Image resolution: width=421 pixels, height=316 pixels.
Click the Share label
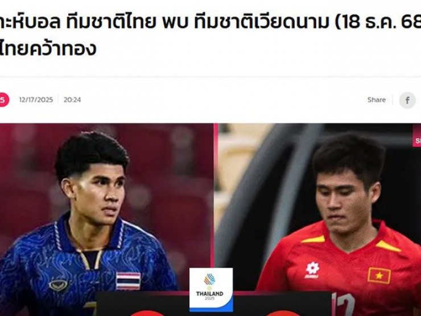(x=377, y=100)
